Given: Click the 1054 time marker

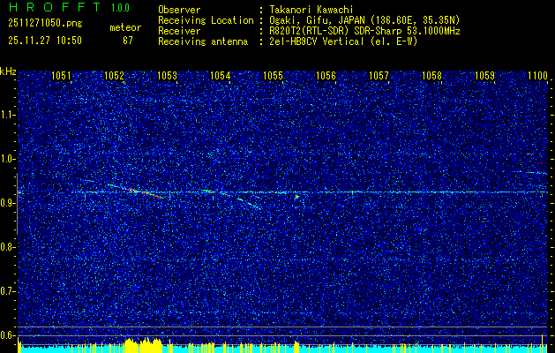Looking at the screenshot, I should point(221,76).
